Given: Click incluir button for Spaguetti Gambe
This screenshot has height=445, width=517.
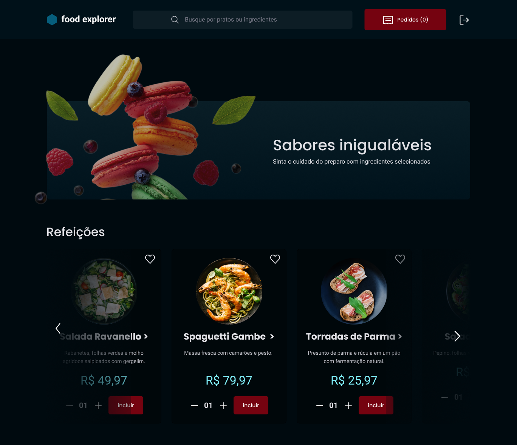Looking at the screenshot, I should pos(251,405).
